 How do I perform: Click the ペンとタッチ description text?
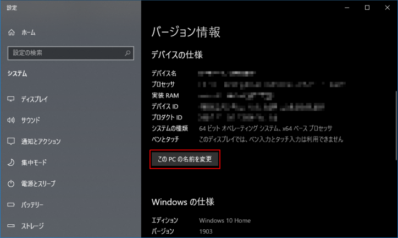click(270, 139)
